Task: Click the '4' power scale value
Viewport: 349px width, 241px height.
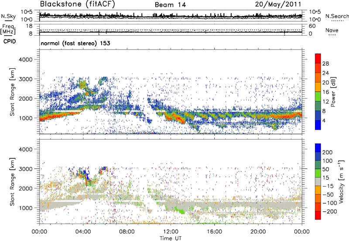Action: 324,120
